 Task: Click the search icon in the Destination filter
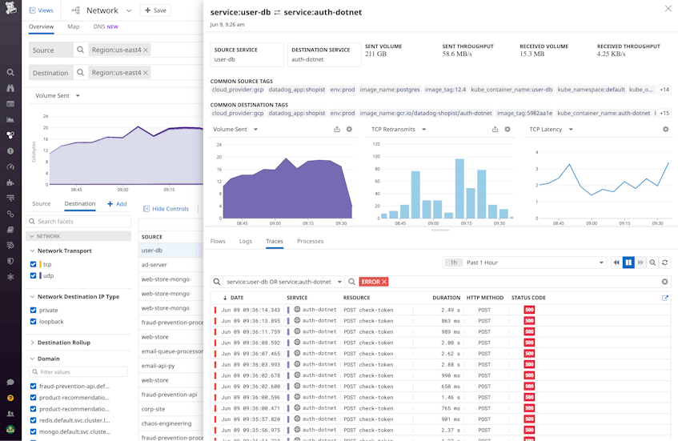point(80,72)
